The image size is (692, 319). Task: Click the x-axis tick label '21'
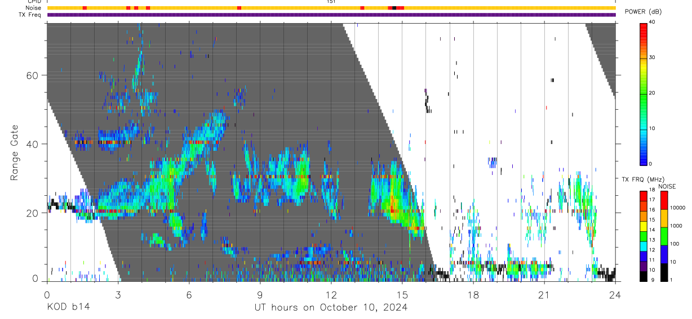click(544, 295)
